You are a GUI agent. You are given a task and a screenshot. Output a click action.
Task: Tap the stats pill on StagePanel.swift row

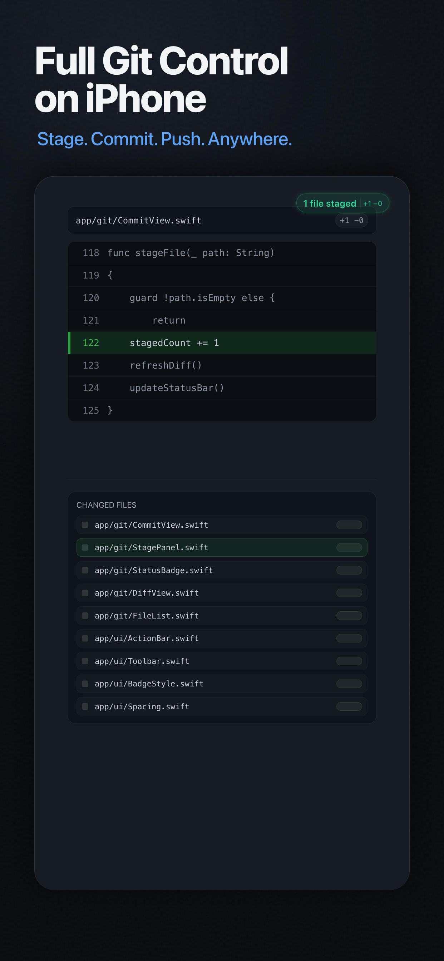(x=349, y=547)
